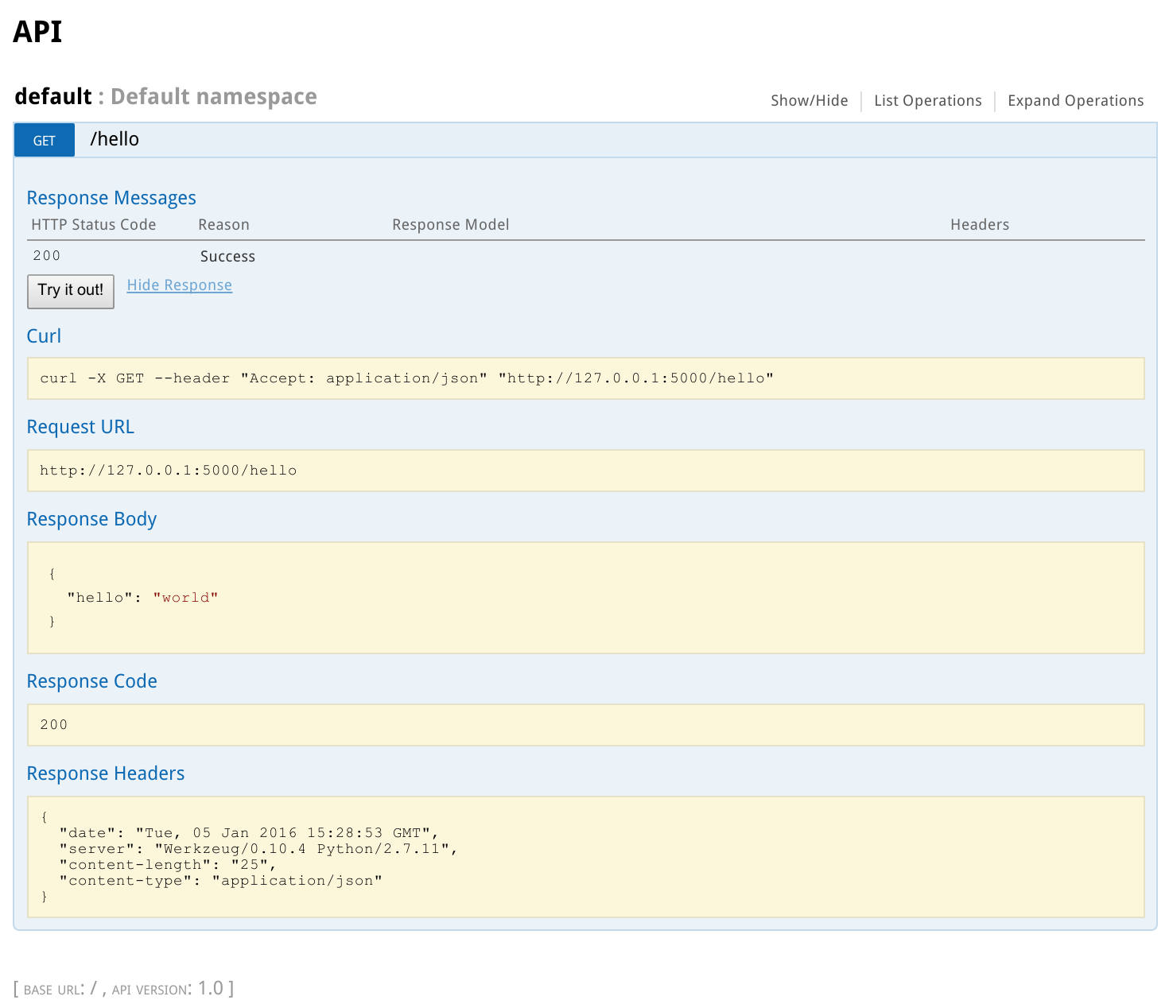1169x1004 pixels.
Task: Expand the default namespace section header
Action: (52, 96)
